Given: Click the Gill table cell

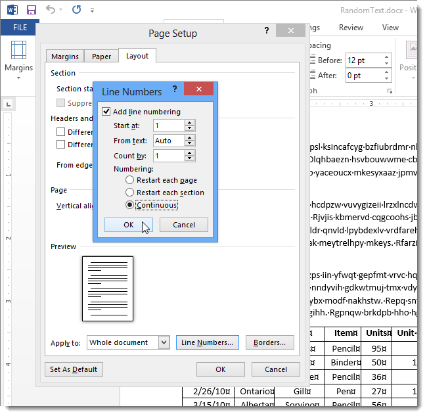Looking at the screenshot, I should point(300,392).
